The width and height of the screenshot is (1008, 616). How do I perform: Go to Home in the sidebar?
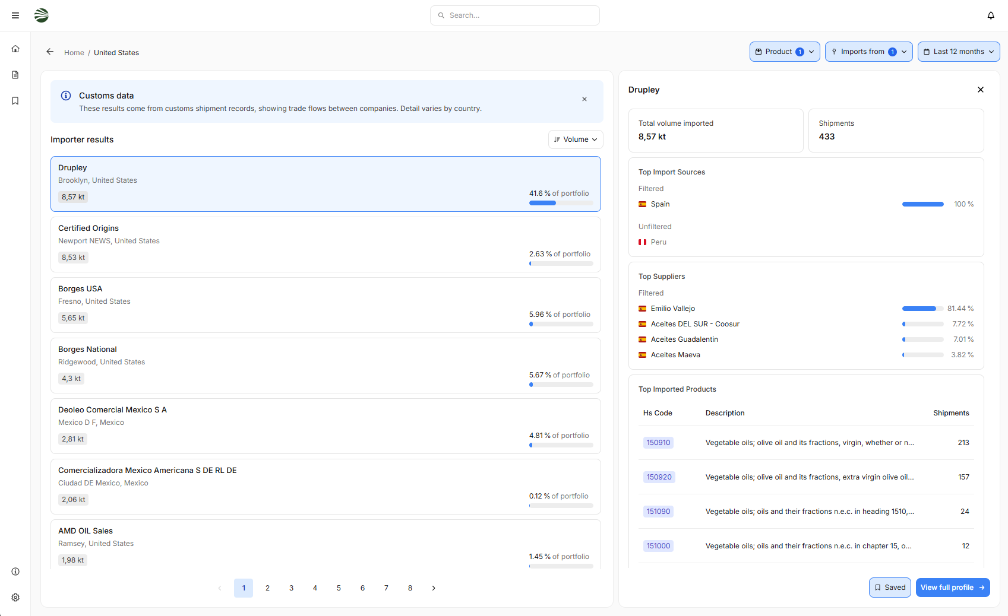(x=15, y=49)
